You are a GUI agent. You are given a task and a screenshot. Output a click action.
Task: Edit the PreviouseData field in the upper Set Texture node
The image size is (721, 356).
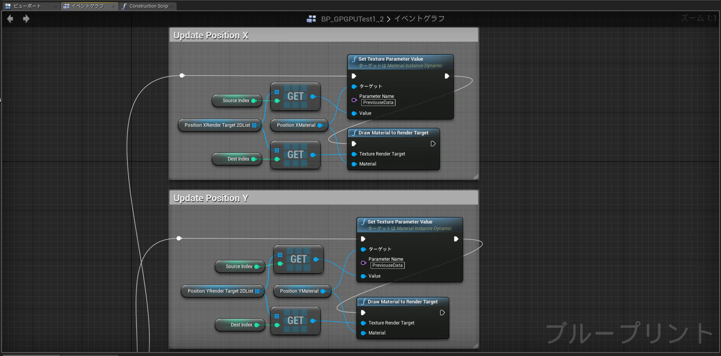click(x=378, y=103)
